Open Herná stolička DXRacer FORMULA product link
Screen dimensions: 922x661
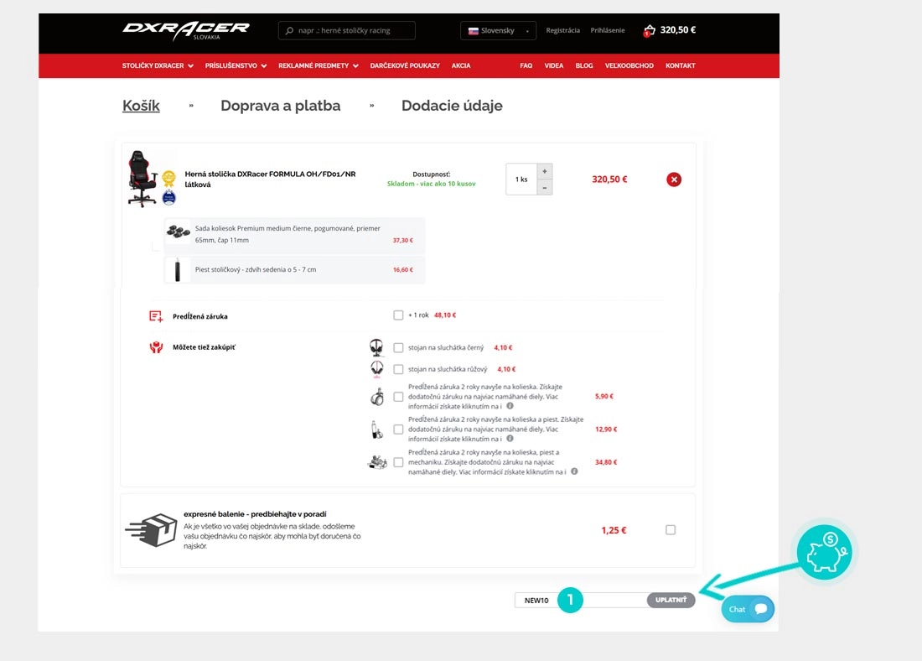[x=270, y=179]
